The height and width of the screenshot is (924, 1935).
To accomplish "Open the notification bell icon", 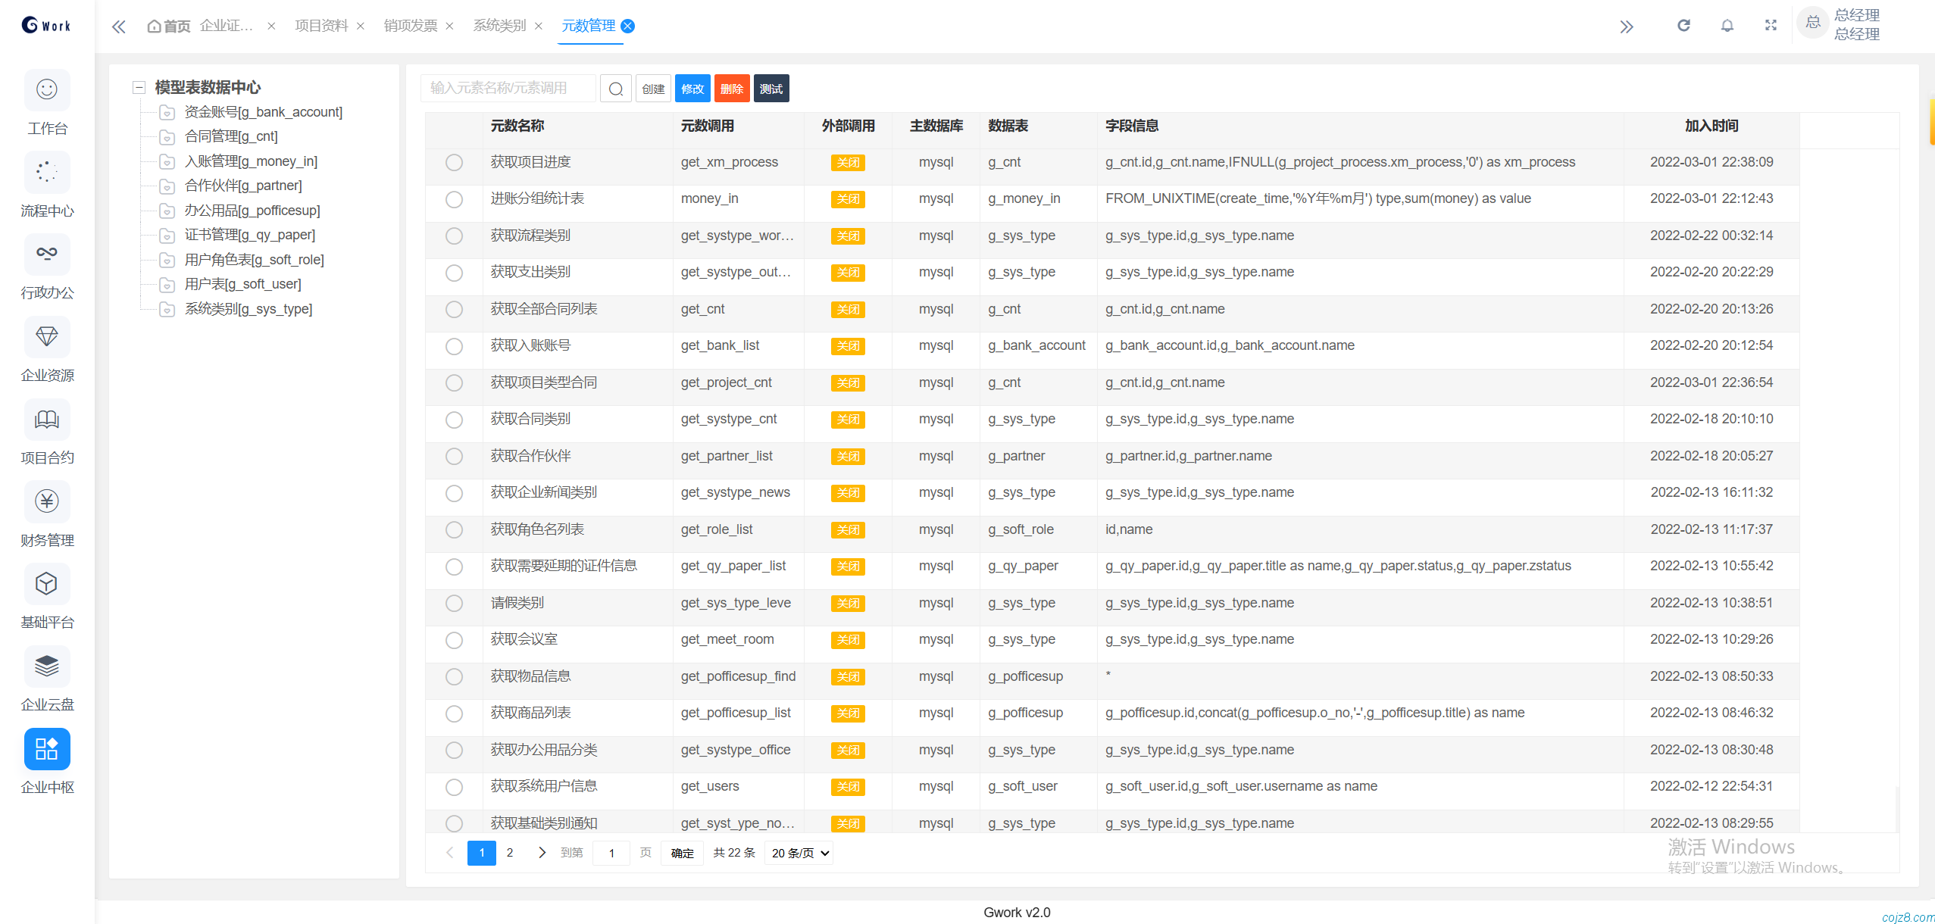I will pyautogui.click(x=1727, y=26).
